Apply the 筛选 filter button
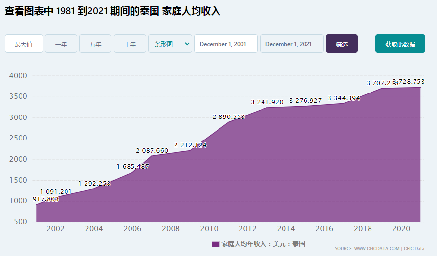The image size is (437, 256). 341,44
